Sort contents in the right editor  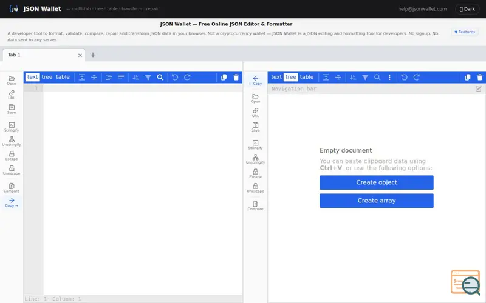click(353, 78)
